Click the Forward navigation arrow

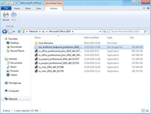[x=10, y=31]
